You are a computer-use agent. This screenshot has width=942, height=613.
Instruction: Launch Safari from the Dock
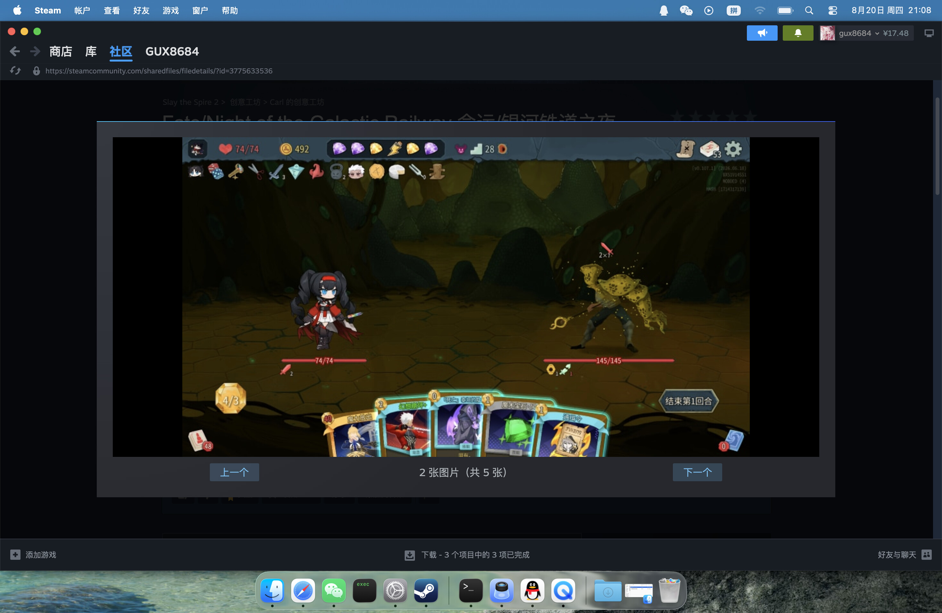point(303,591)
